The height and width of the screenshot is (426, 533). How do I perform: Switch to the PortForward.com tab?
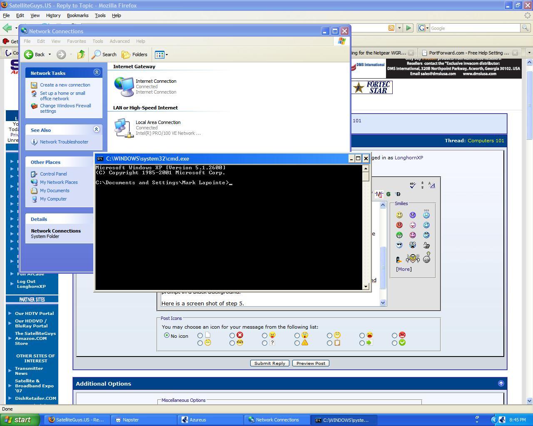[469, 53]
